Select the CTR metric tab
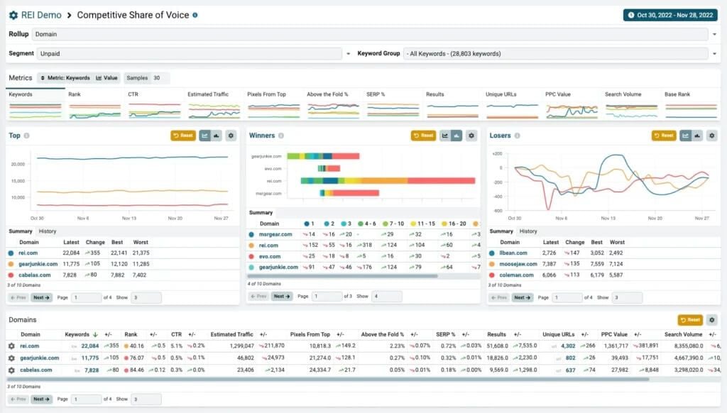This screenshot has width=727, height=413. click(x=154, y=104)
